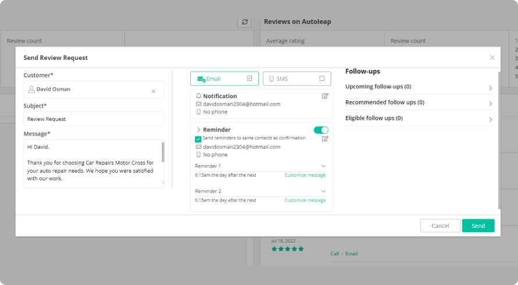This screenshot has height=285, width=518.
Task: Expand Recommended follow ups section
Action: coord(490,104)
